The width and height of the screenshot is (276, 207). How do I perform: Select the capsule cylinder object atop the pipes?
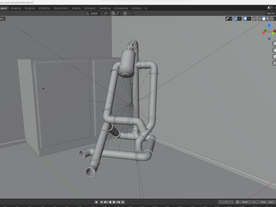point(126,63)
